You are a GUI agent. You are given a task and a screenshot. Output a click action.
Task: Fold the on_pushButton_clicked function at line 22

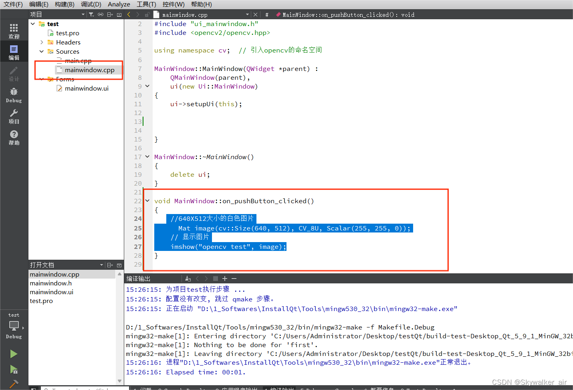tap(147, 200)
